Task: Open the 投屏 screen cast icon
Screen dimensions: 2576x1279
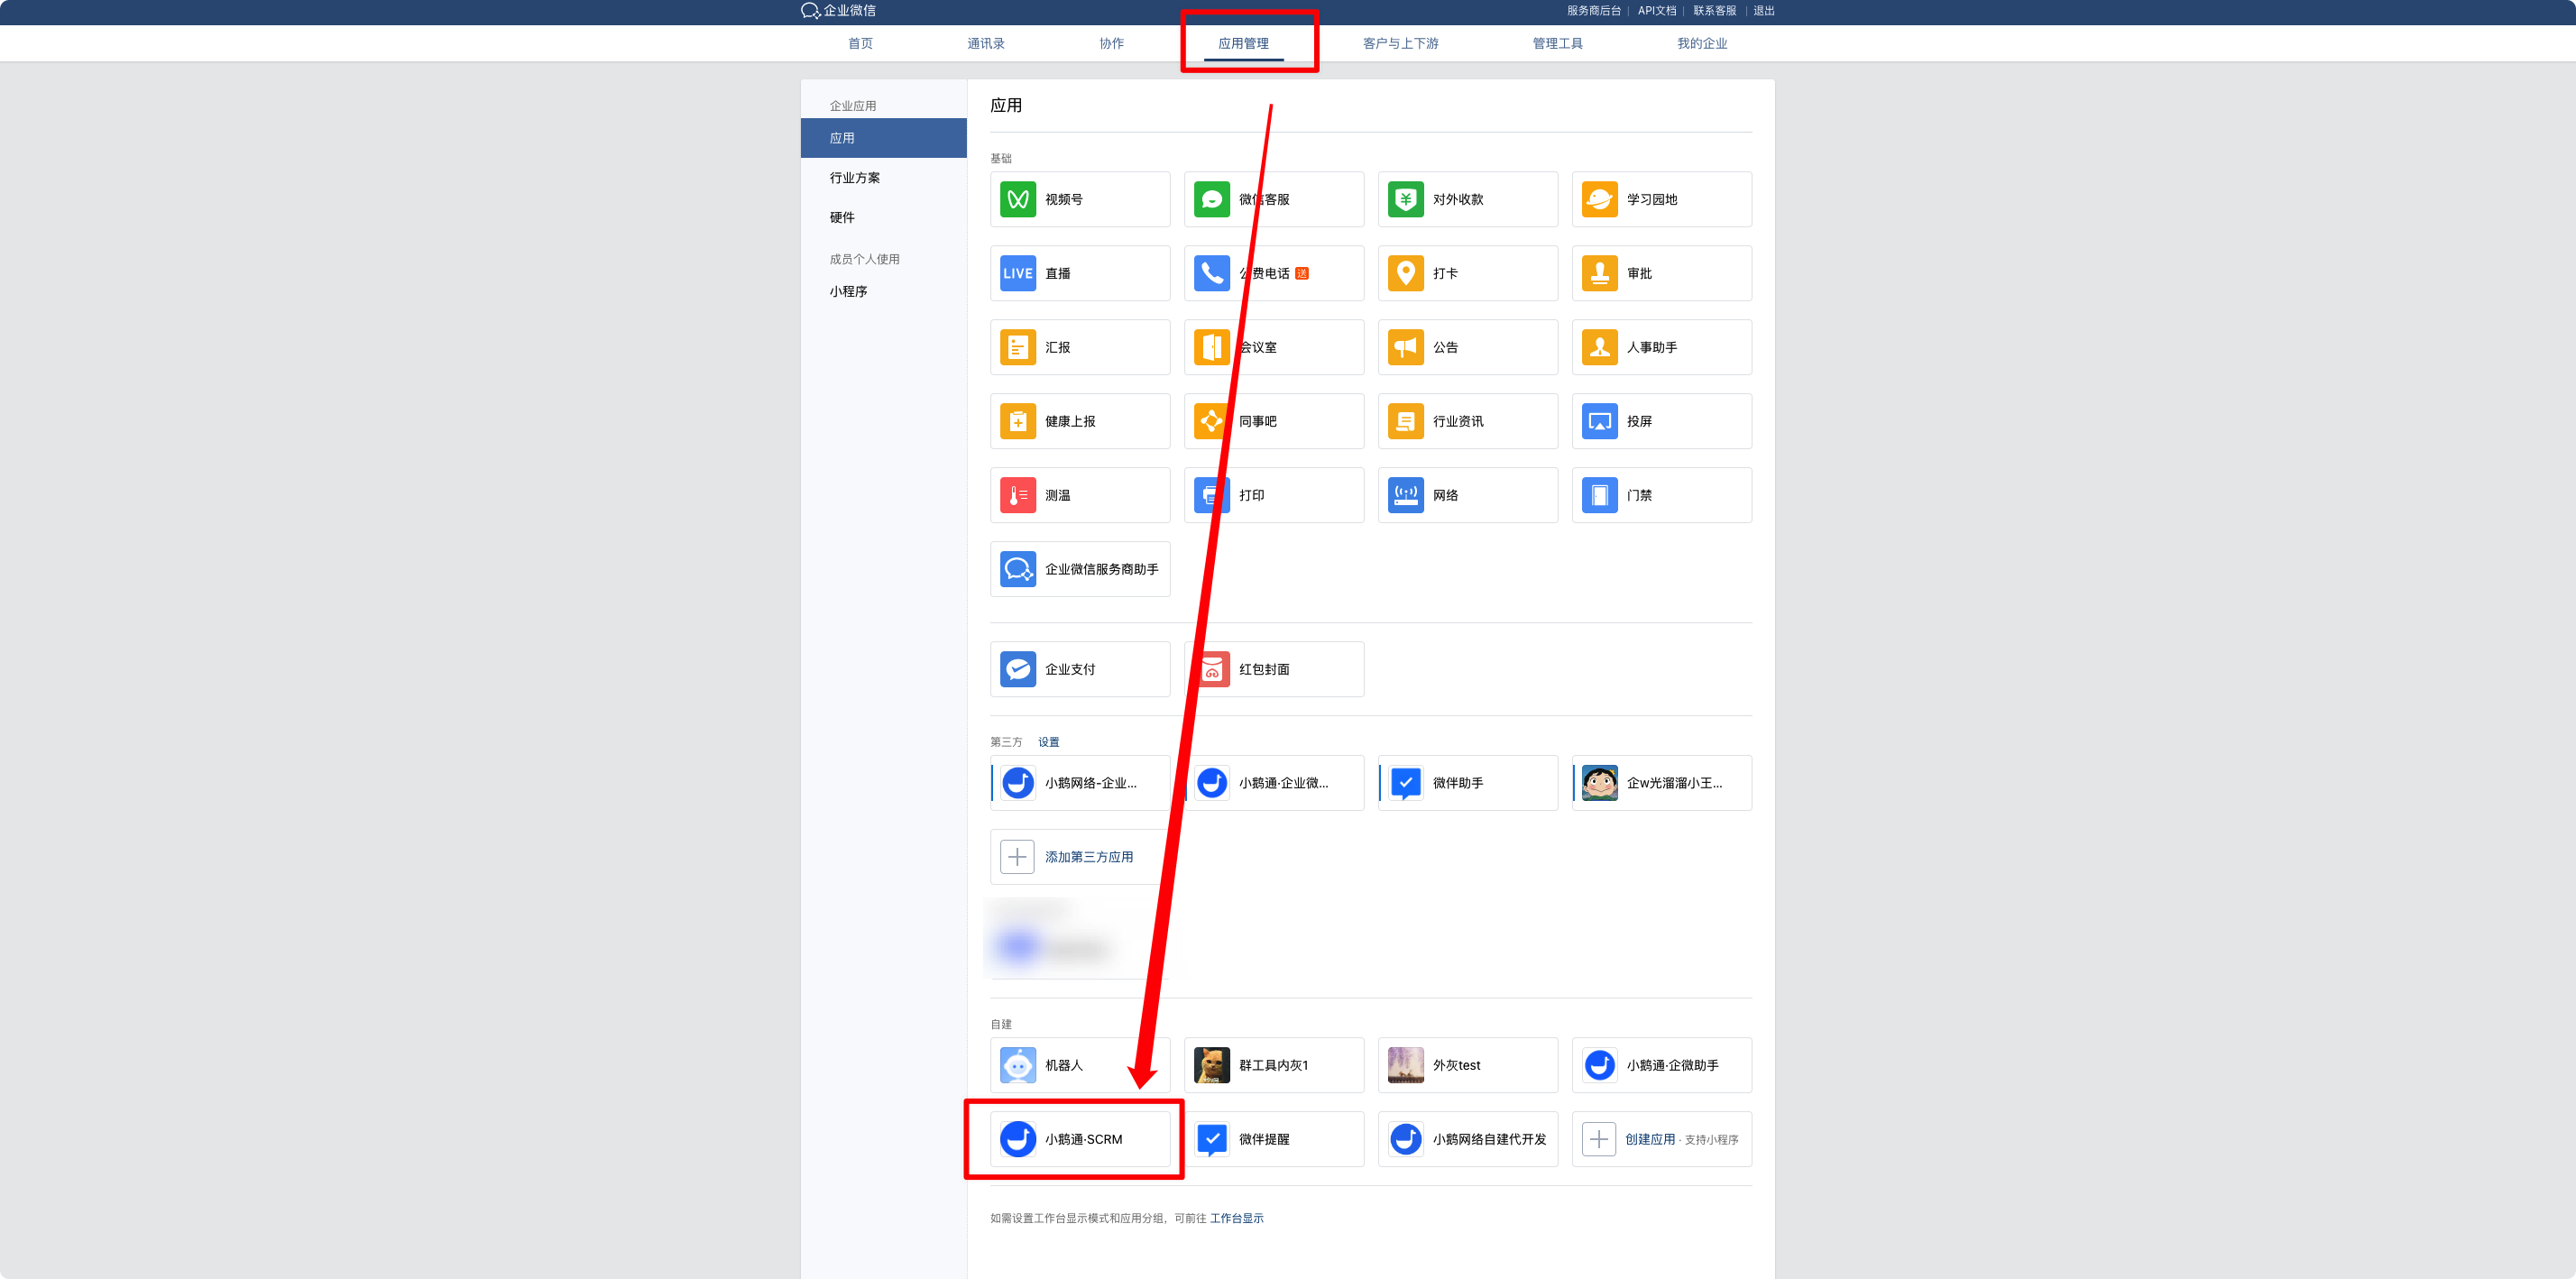Action: click(1600, 421)
